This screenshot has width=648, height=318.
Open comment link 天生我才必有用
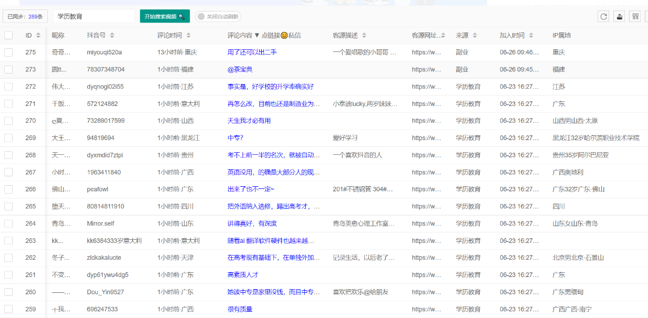point(249,121)
